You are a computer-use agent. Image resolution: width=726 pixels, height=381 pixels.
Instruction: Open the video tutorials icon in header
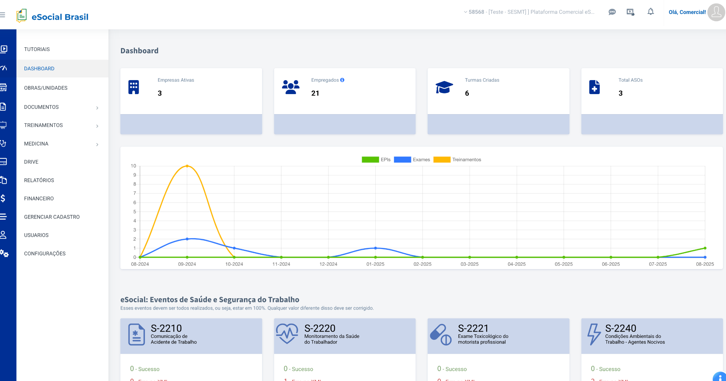[x=630, y=12]
